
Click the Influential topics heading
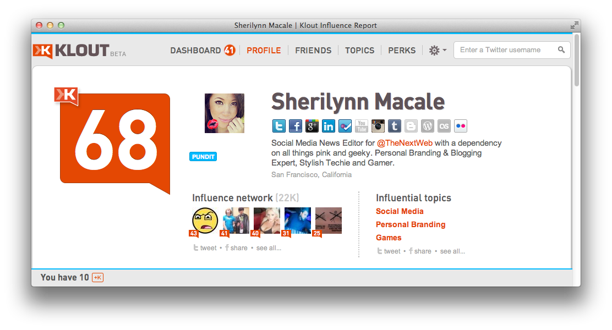click(x=413, y=198)
